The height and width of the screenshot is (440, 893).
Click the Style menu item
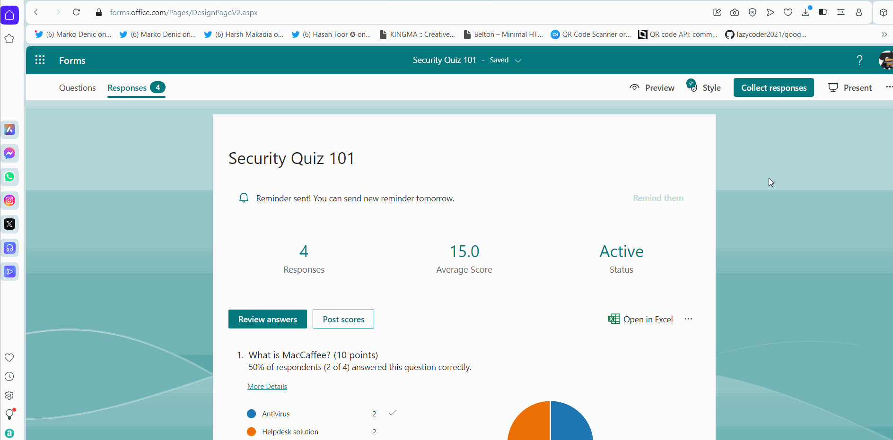coord(704,87)
